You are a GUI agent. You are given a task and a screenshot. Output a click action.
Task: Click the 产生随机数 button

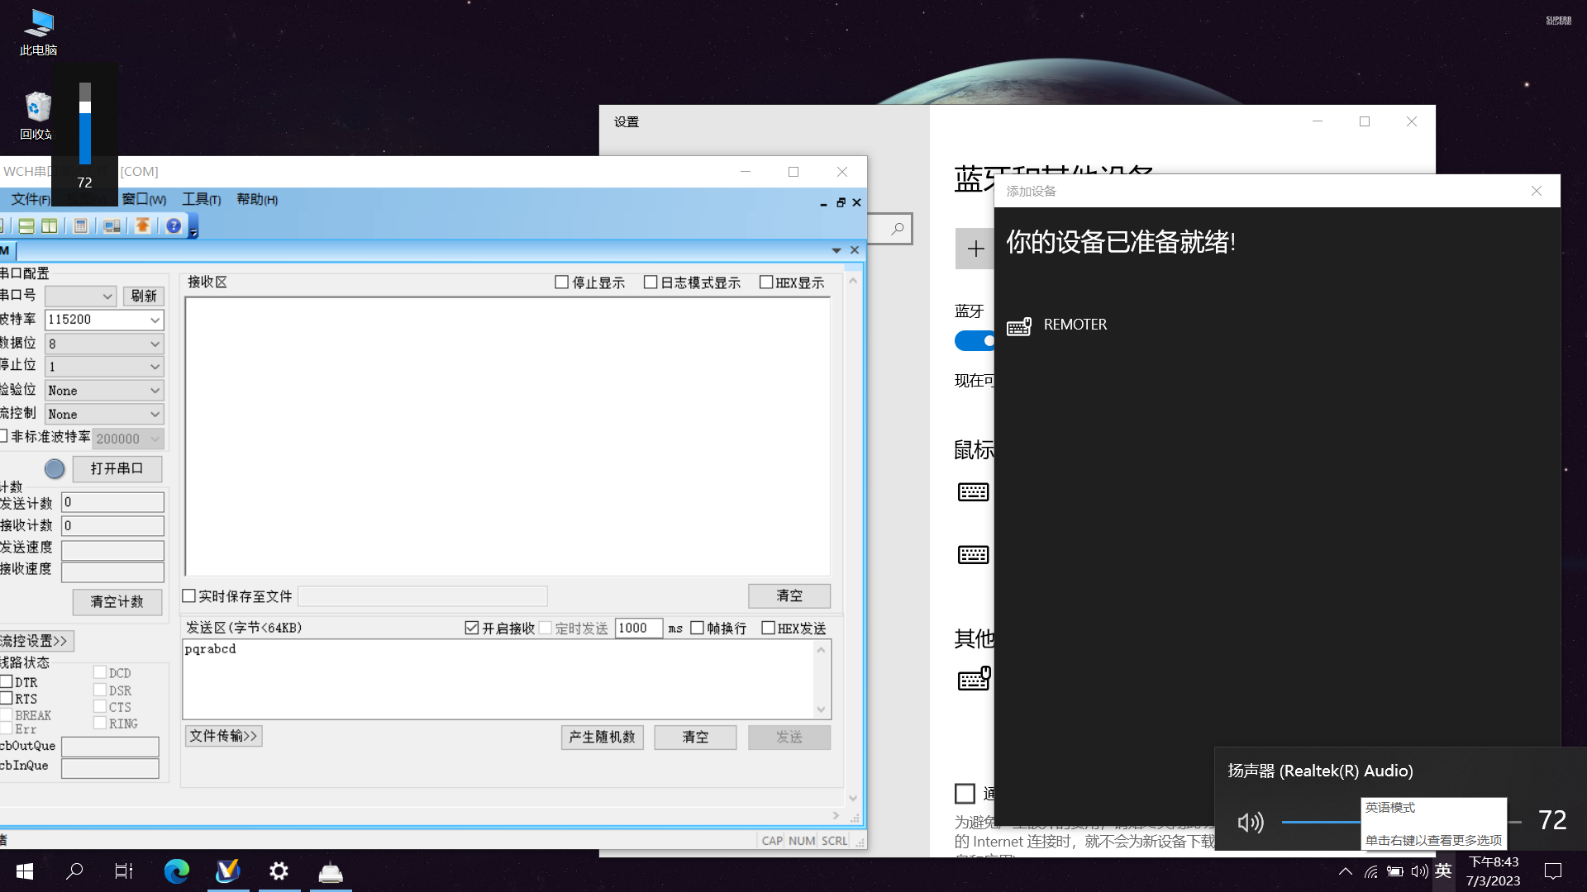(x=602, y=737)
